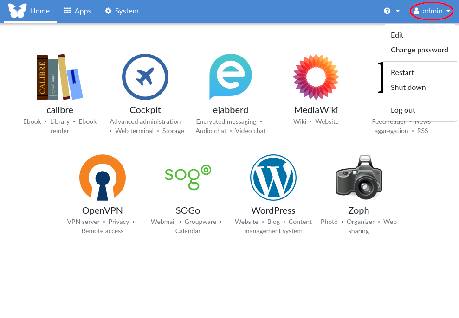Choose Edit from the admin menu

(397, 35)
